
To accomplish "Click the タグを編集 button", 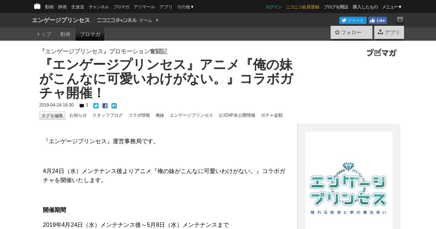I will [52, 116].
